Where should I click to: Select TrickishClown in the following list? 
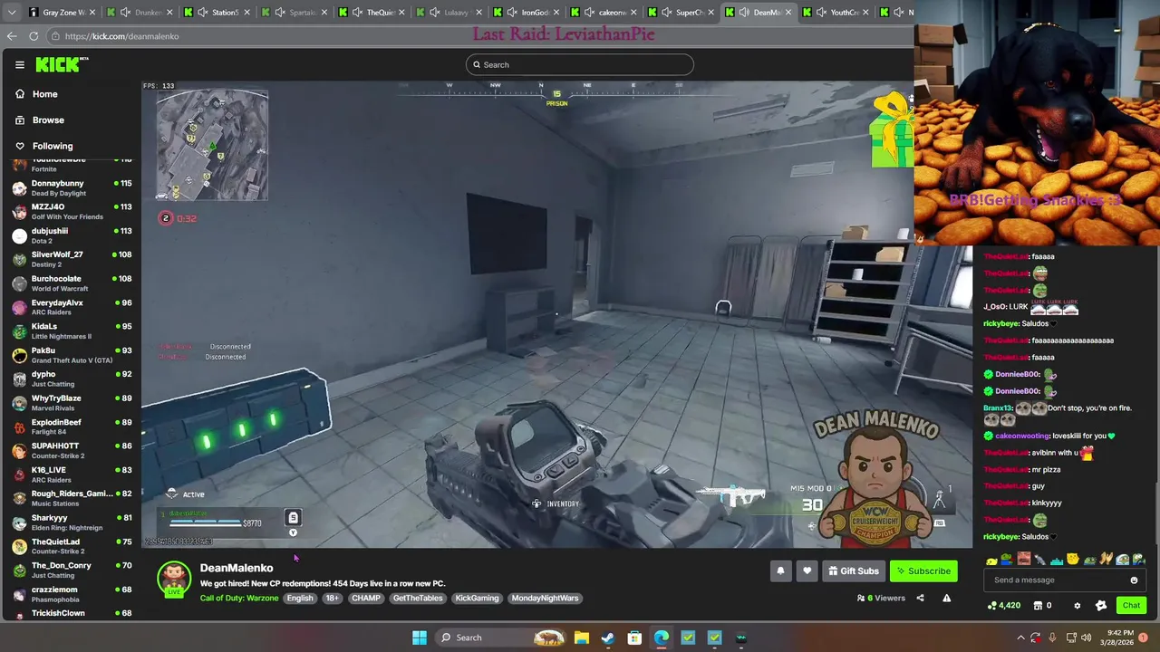pos(71,614)
